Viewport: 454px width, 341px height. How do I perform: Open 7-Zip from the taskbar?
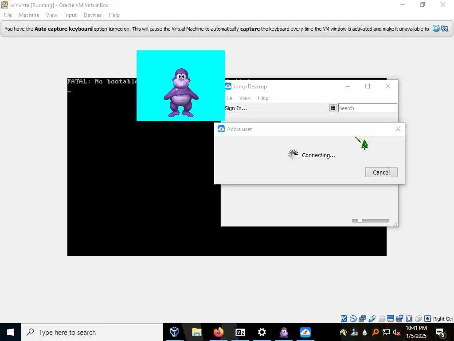click(240, 332)
